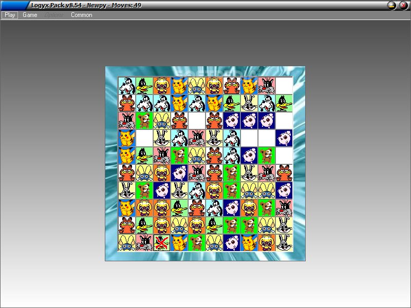Select the Goofy tile in the first row

tap(127, 86)
